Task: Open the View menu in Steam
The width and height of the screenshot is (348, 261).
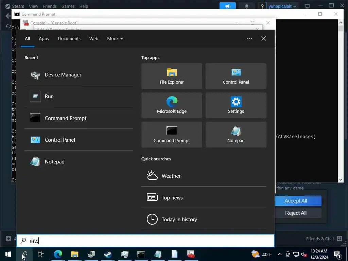Action: [34, 6]
